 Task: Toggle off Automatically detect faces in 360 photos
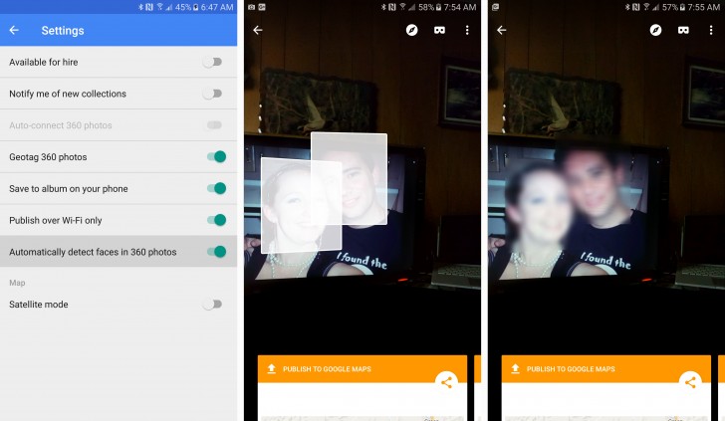coord(215,252)
